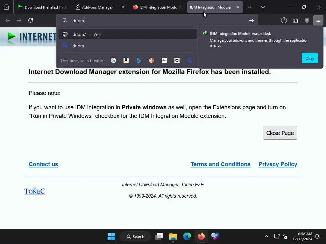The image size is (326, 244).
Task: Click the address bar search magnifier icon
Action: 65,20
